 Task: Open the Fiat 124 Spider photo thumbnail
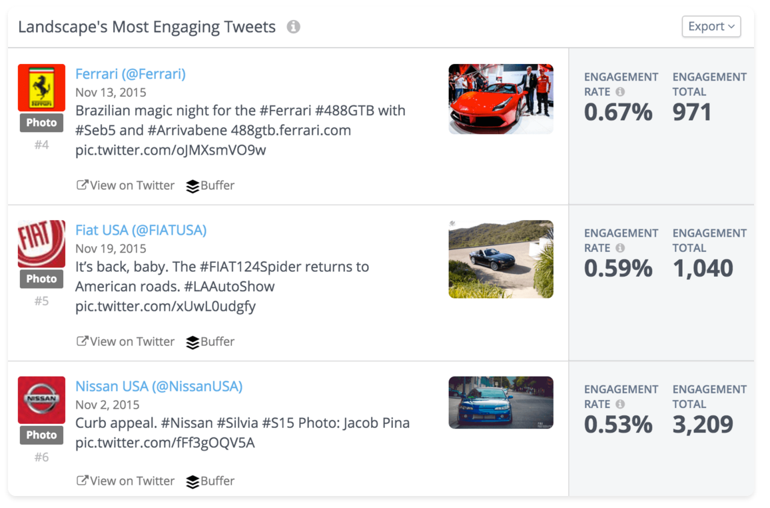pyautogui.click(x=501, y=259)
